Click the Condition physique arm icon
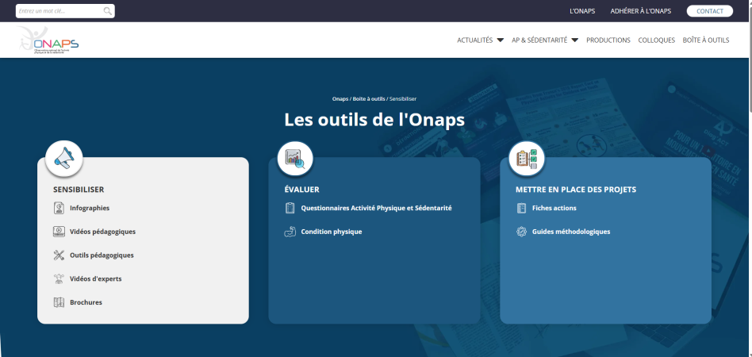 (290, 232)
